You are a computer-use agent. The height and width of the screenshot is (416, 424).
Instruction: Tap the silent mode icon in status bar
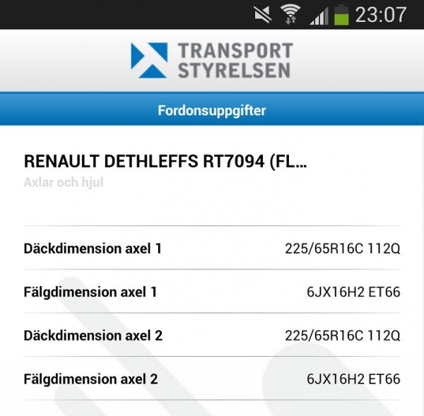[263, 14]
